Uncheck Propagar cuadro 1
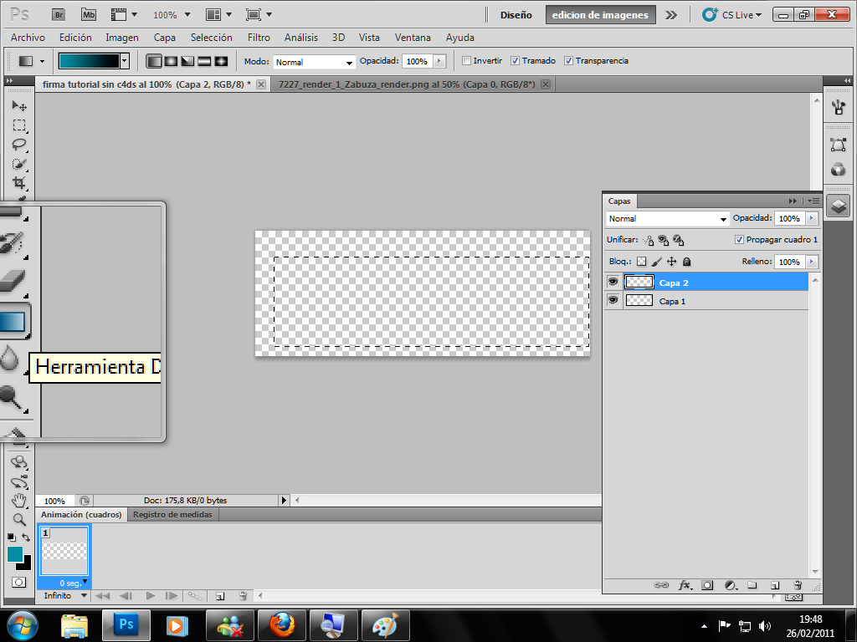 (x=739, y=240)
